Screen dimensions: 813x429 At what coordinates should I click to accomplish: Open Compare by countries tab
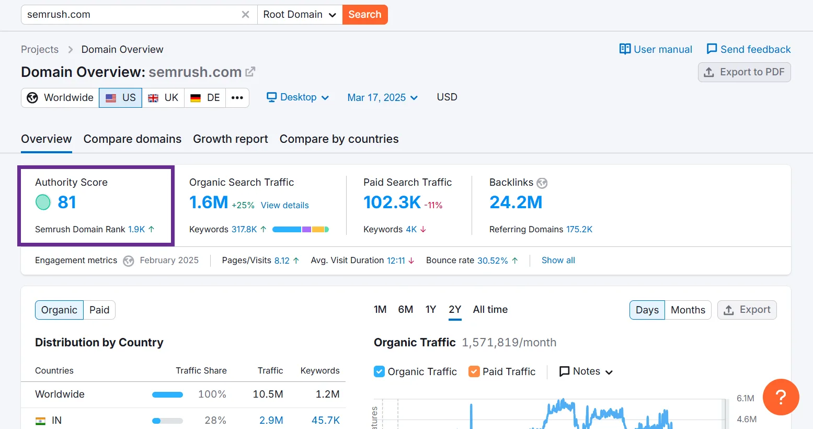[x=339, y=139]
